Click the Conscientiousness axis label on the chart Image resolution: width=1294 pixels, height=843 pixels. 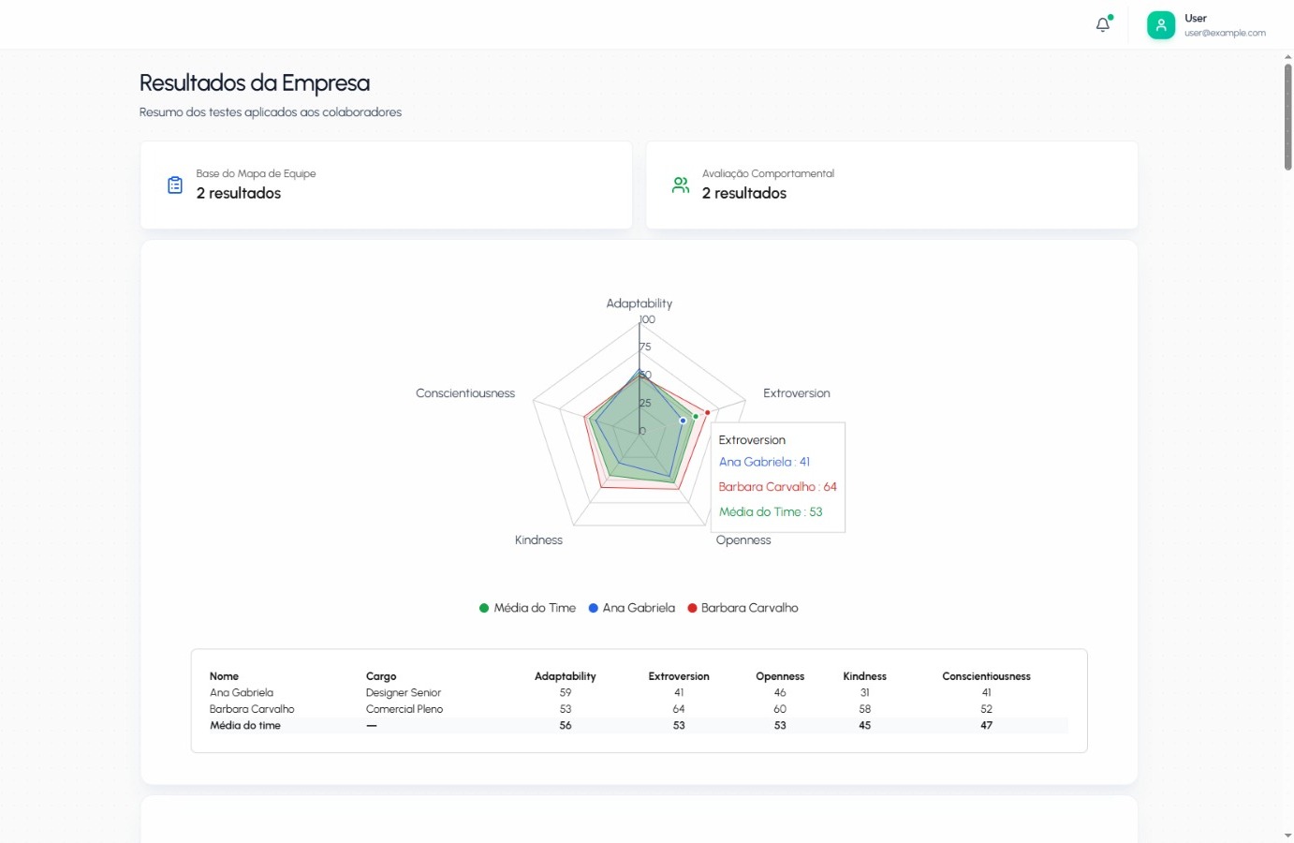[x=464, y=392]
